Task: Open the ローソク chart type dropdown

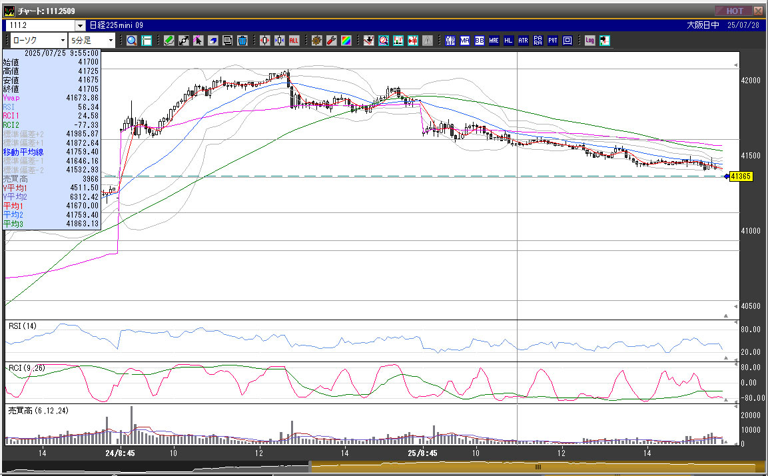Action: [39, 40]
